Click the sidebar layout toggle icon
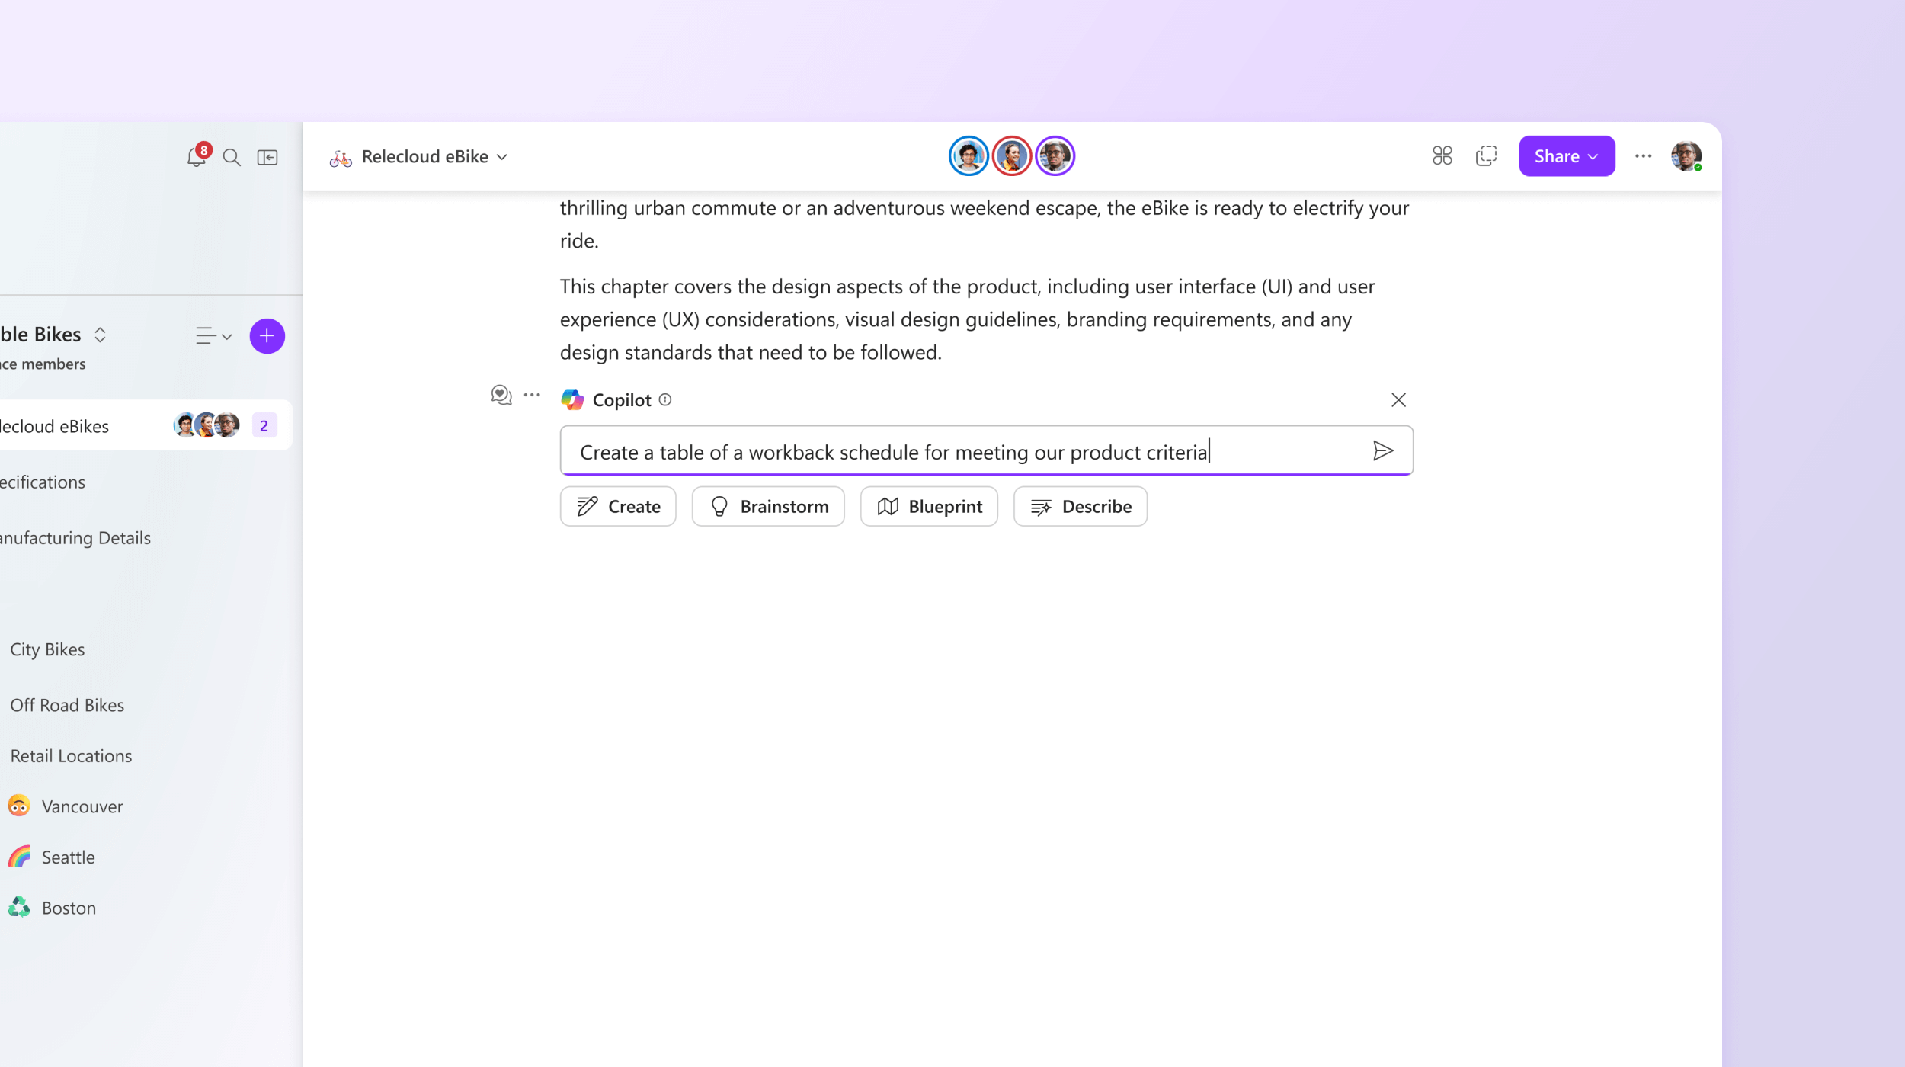 pos(268,155)
